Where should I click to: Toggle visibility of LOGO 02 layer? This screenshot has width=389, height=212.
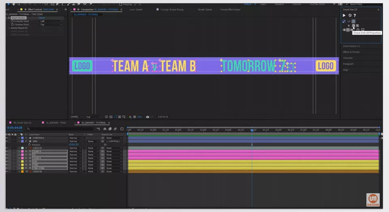coord(6,172)
